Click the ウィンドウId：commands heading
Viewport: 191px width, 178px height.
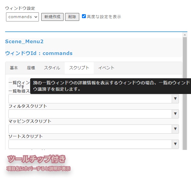click(39, 53)
